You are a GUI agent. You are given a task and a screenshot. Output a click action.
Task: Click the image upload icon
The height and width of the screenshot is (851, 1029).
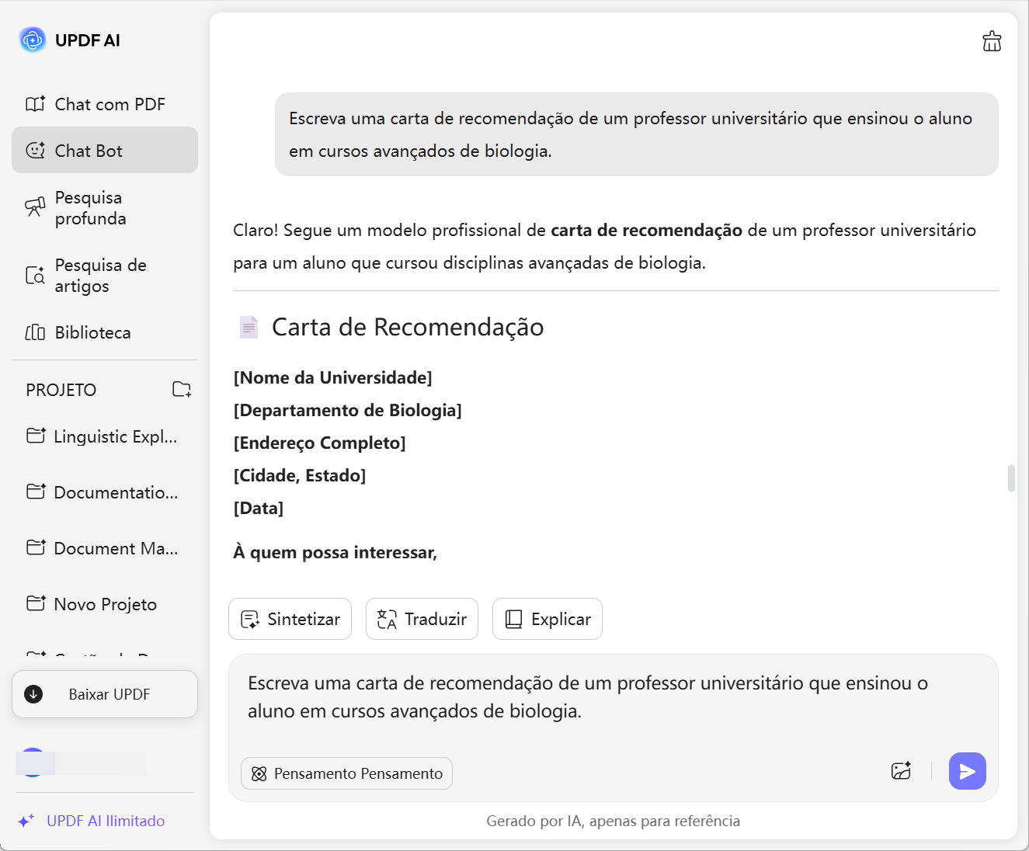pos(901,771)
